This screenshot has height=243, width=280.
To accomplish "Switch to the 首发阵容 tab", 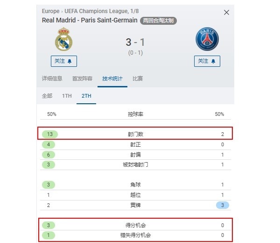I will click(x=82, y=79).
